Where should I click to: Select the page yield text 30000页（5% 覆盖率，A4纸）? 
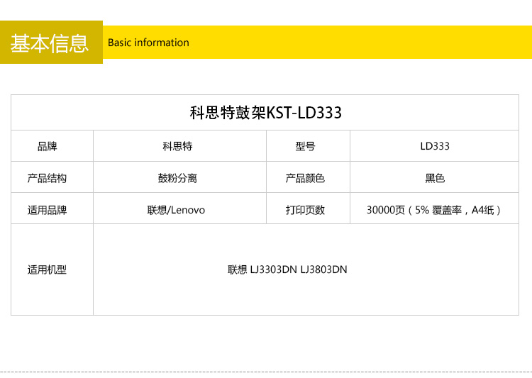click(x=434, y=210)
